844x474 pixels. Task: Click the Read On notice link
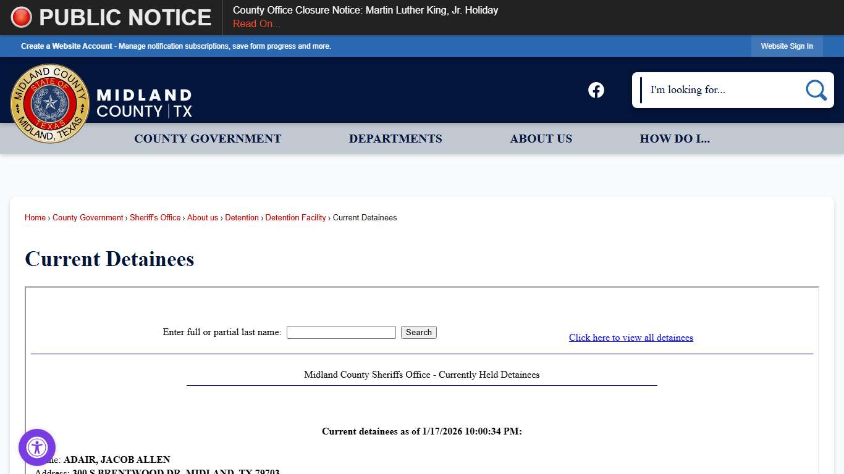tap(255, 23)
